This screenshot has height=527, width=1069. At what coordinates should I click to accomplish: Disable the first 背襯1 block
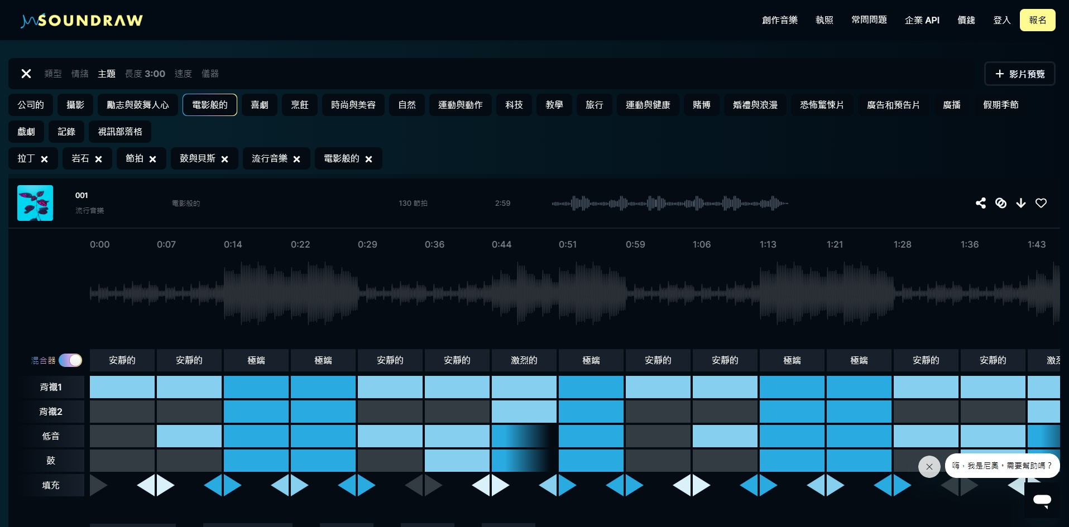(122, 387)
